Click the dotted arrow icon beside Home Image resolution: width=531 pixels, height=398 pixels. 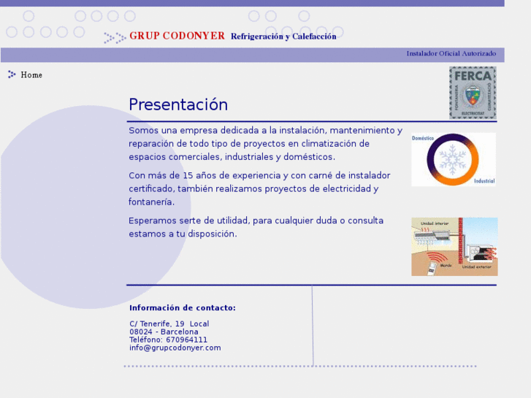click(x=12, y=74)
